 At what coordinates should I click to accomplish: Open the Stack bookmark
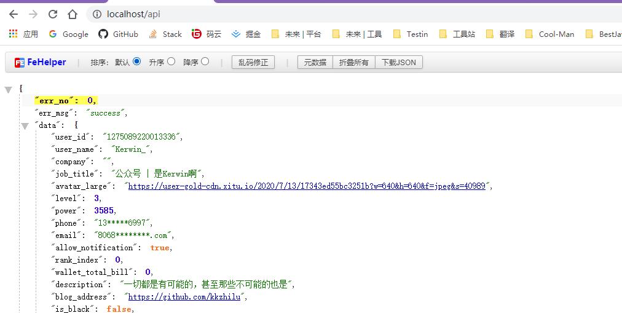point(165,34)
